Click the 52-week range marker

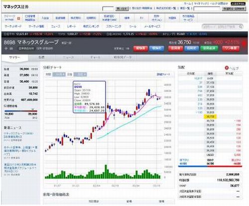click(x=33, y=109)
